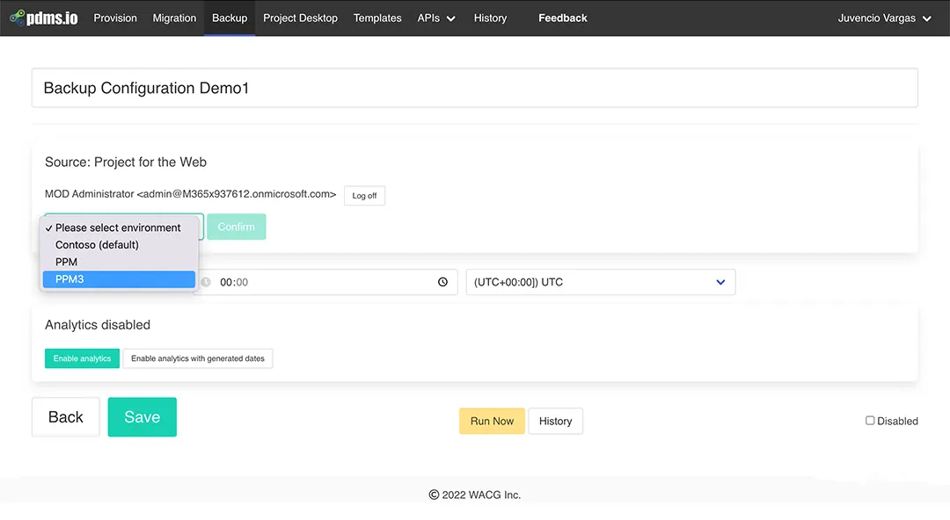Viewport: 950px width, 520px height.
Task: Open the Project Desktop section
Action: 300,18
